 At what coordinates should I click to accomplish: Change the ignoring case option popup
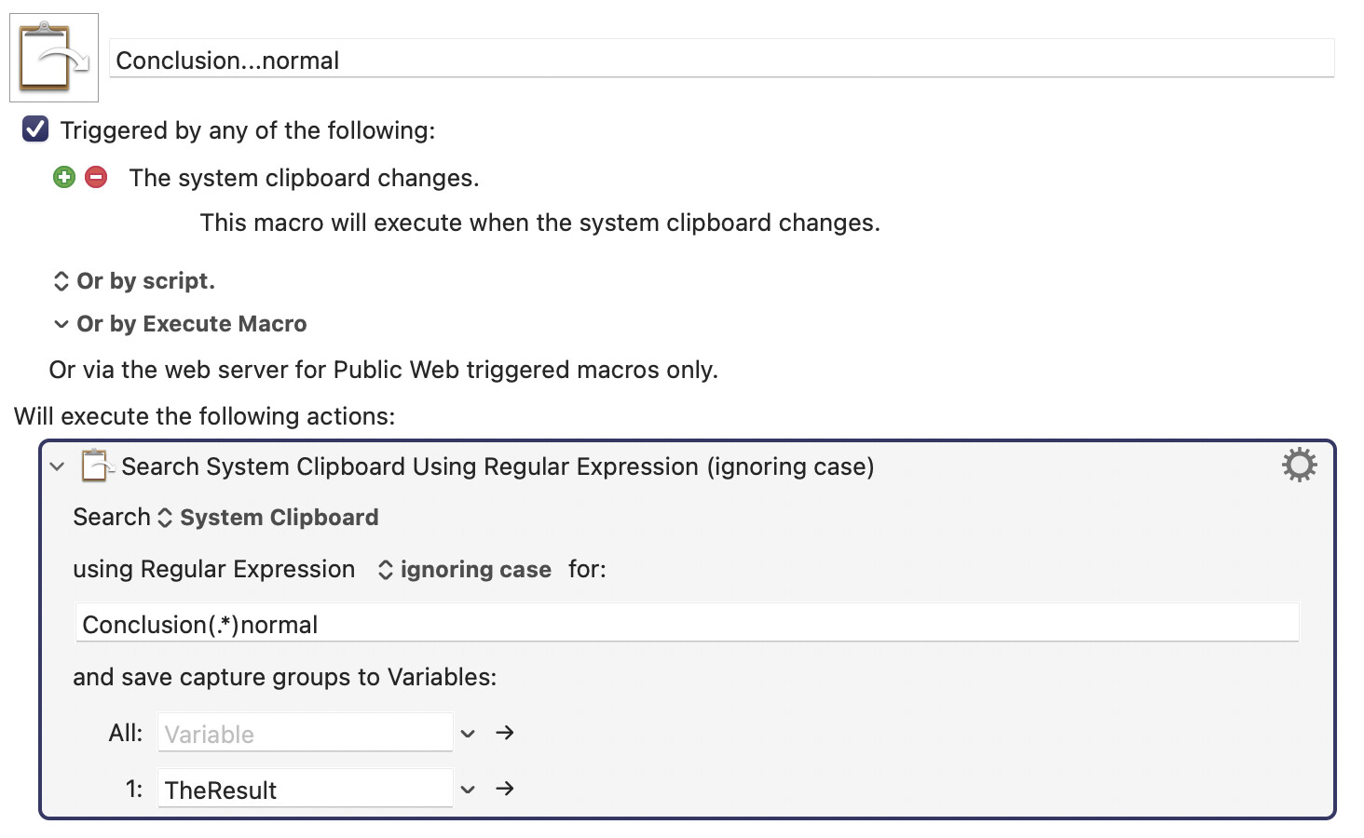[x=464, y=570]
